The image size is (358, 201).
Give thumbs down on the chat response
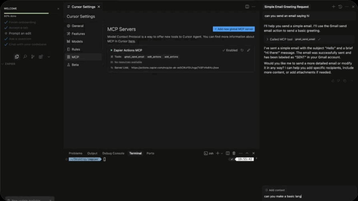(x=338, y=81)
